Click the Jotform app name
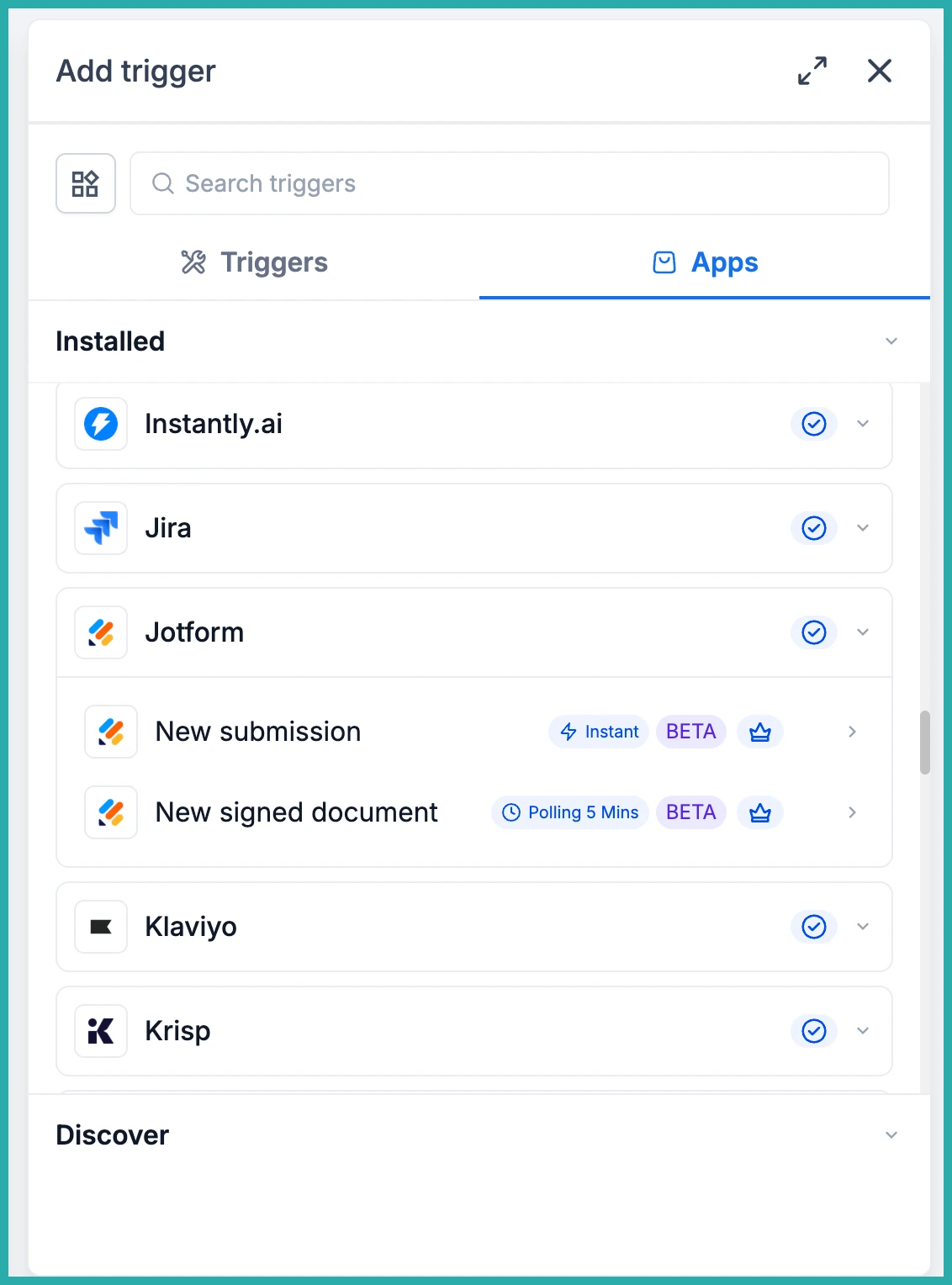Viewport: 952px width, 1285px height. tap(194, 632)
